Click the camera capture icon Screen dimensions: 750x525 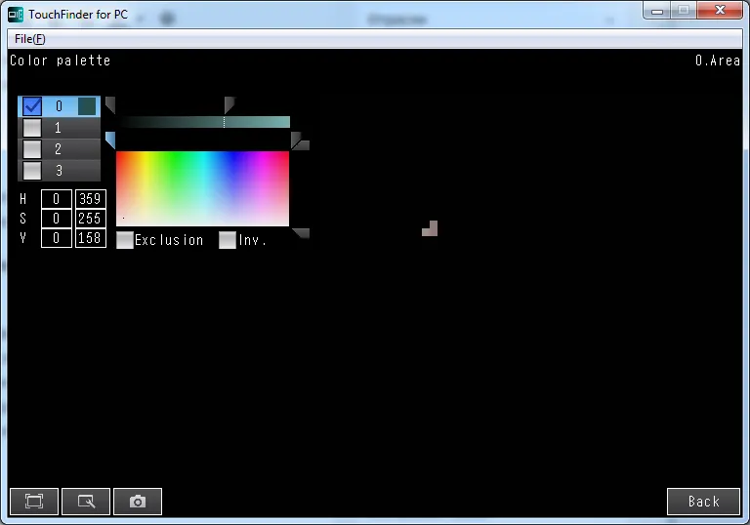point(138,502)
